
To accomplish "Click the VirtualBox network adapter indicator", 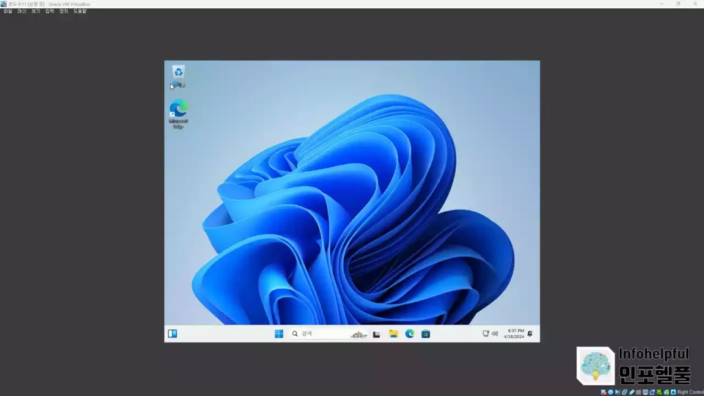I will pos(624,393).
